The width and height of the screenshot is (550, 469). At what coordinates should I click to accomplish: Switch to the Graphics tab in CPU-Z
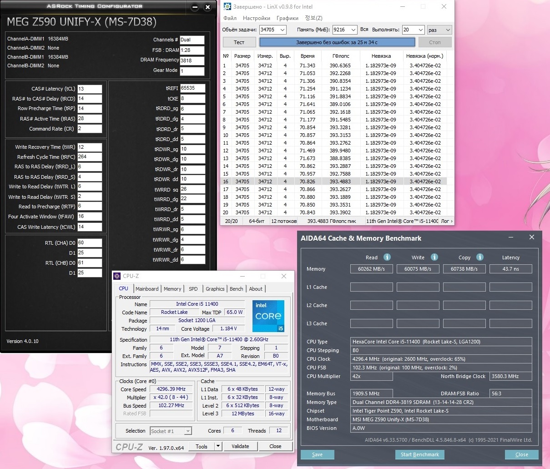click(215, 289)
